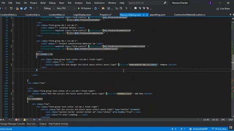Viewport: 234px width, 131px height.
Task: Collapse the div row block at line 100
Action: [x=13, y=83]
